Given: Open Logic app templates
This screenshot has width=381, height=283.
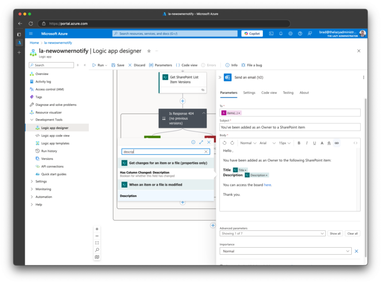Looking at the screenshot, I should click(x=55, y=143).
